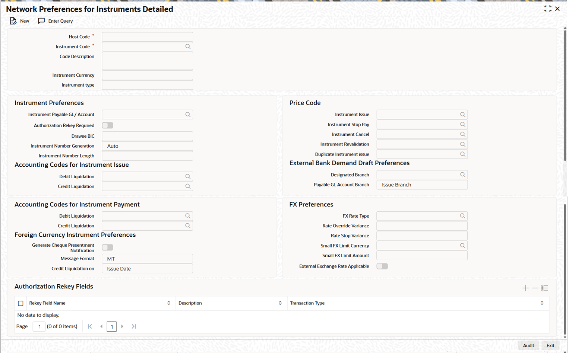The width and height of the screenshot is (569, 355).
Task: Sort by Rekey Field Name column
Action: tap(169, 303)
